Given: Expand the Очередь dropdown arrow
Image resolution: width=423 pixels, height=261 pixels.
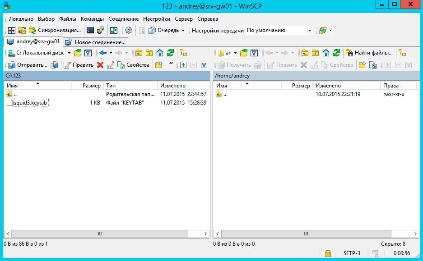Looking at the screenshot, I should [183, 31].
